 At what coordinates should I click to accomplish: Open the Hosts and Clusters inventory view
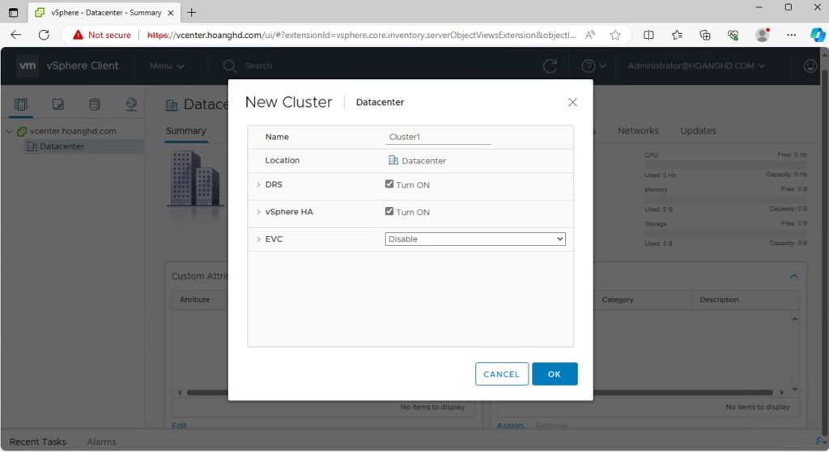pos(20,104)
